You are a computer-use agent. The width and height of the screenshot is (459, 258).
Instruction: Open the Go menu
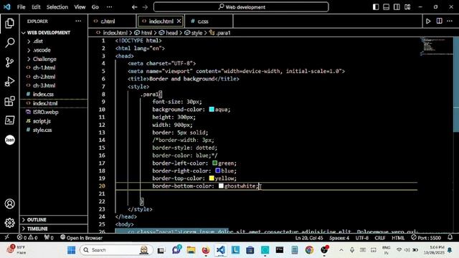[x=95, y=7]
